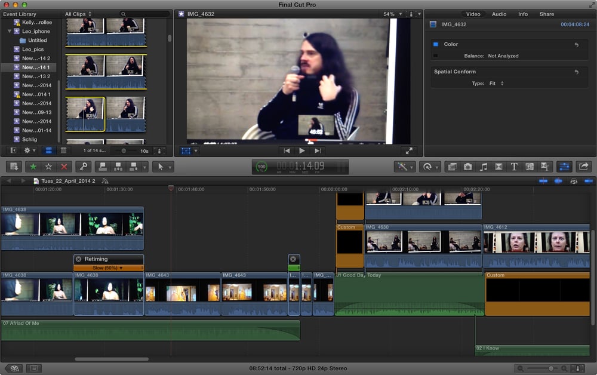Viewport: 597px width, 375px height.
Task: Open the All Clips filter dropdown
Action: pos(78,14)
